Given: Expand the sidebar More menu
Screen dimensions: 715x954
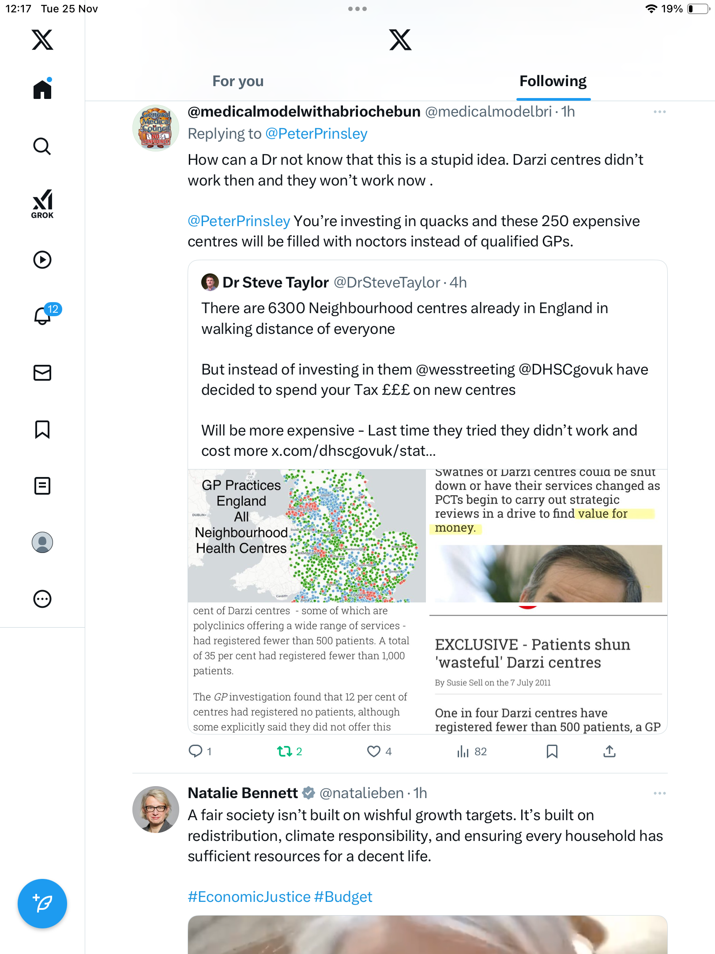Looking at the screenshot, I should 42,599.
